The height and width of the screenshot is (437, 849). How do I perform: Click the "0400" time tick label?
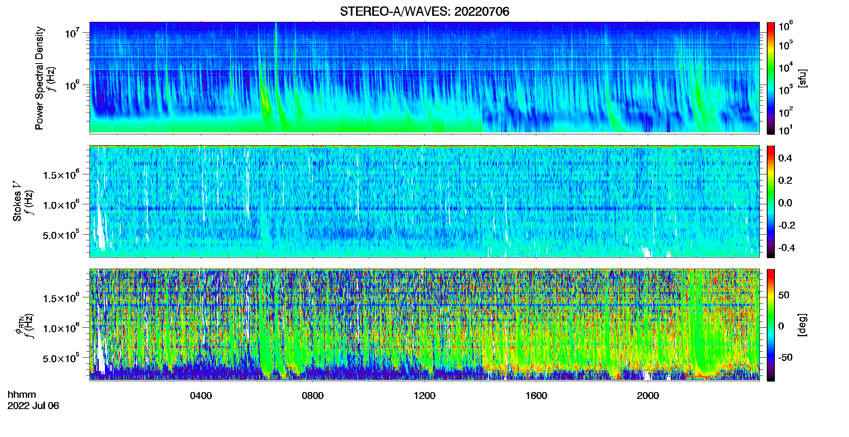pyautogui.click(x=201, y=396)
